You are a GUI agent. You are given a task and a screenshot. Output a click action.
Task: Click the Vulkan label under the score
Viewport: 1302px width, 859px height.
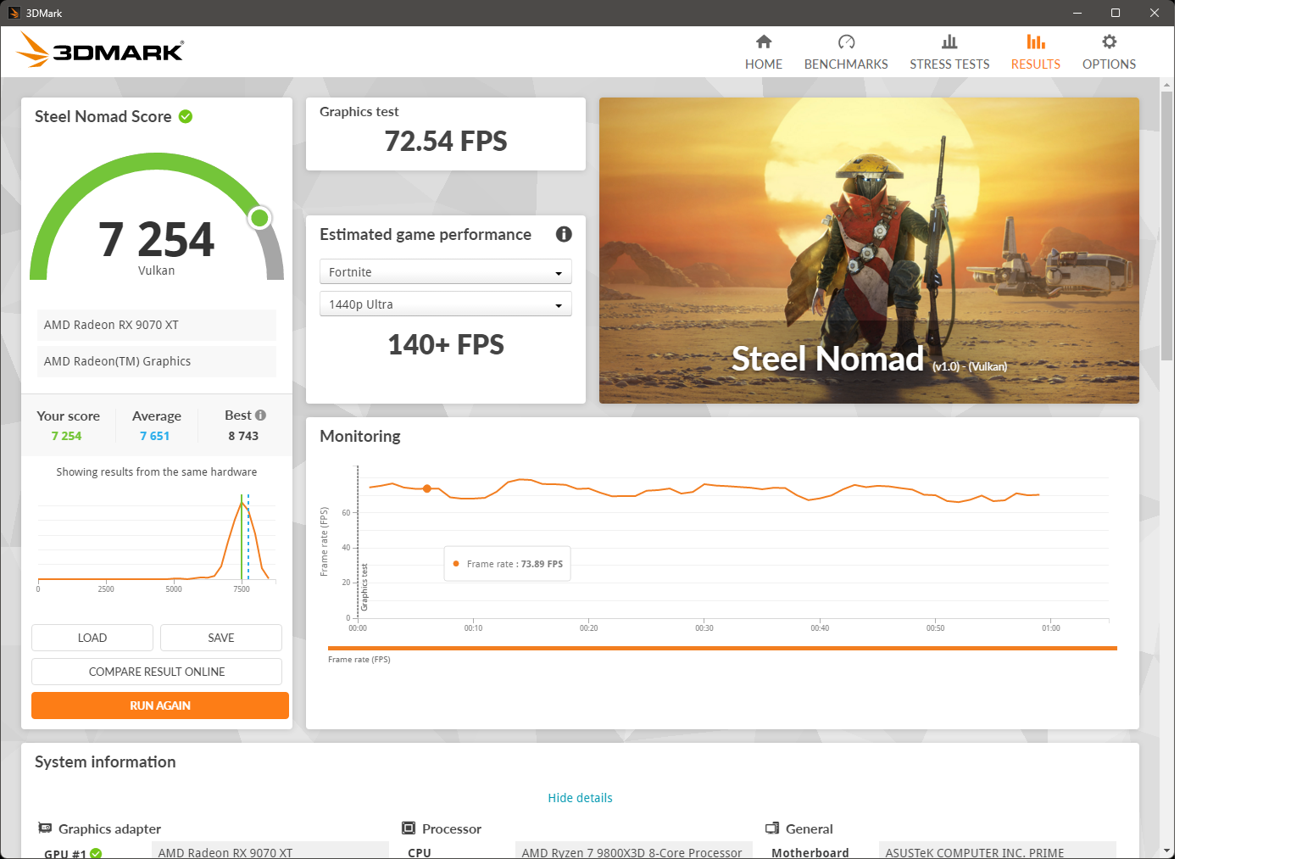(x=157, y=271)
